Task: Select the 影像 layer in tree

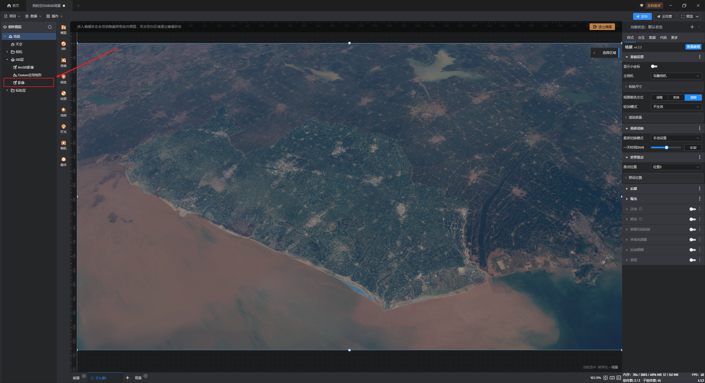Action: pyautogui.click(x=21, y=83)
